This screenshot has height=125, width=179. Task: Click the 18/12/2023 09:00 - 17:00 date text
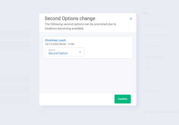pos(60,44)
